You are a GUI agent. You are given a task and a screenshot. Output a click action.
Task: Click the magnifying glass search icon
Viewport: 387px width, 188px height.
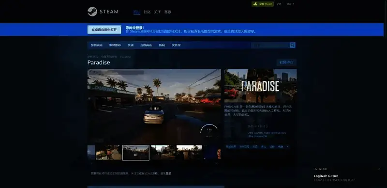click(x=293, y=45)
